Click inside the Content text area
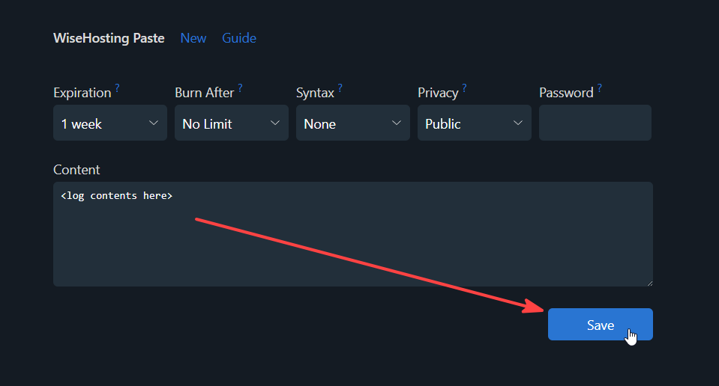The width and height of the screenshot is (719, 386). pyautogui.click(x=353, y=234)
